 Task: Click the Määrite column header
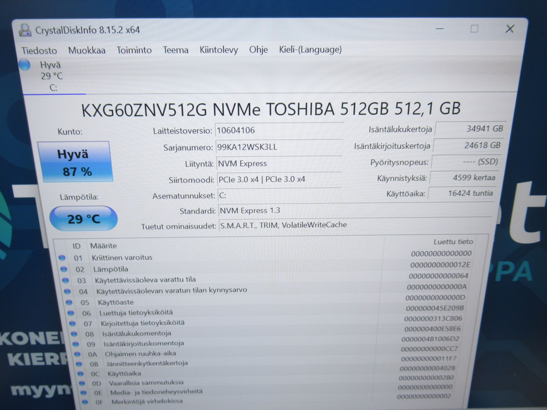tap(103, 246)
